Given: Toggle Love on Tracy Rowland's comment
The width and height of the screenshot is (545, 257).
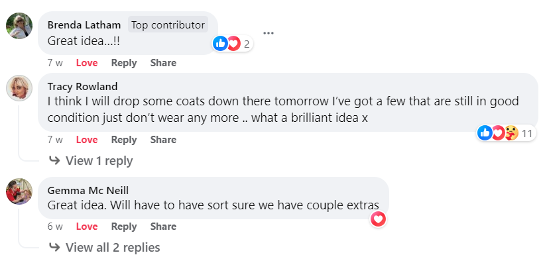Looking at the screenshot, I should coord(87,140).
